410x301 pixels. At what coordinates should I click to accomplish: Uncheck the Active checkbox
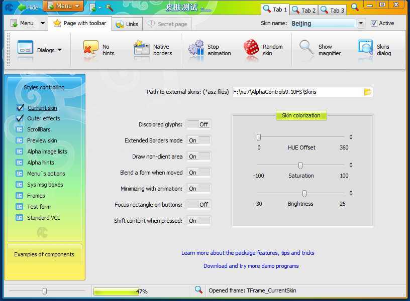[374, 24]
